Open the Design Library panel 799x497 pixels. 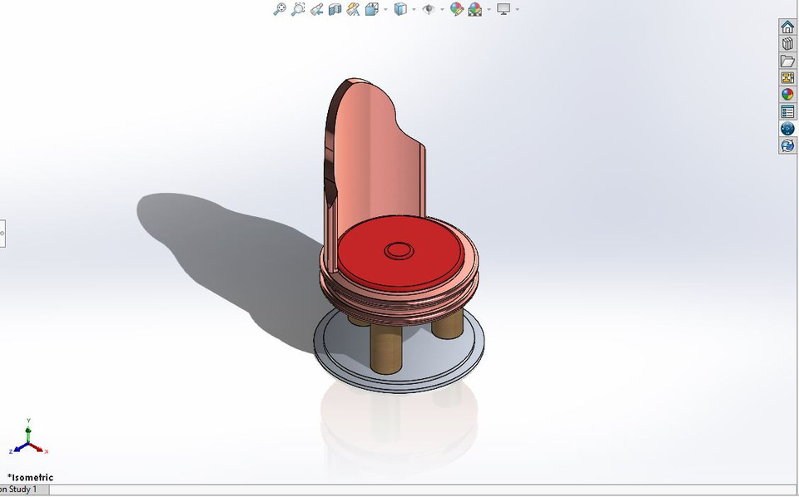(787, 42)
